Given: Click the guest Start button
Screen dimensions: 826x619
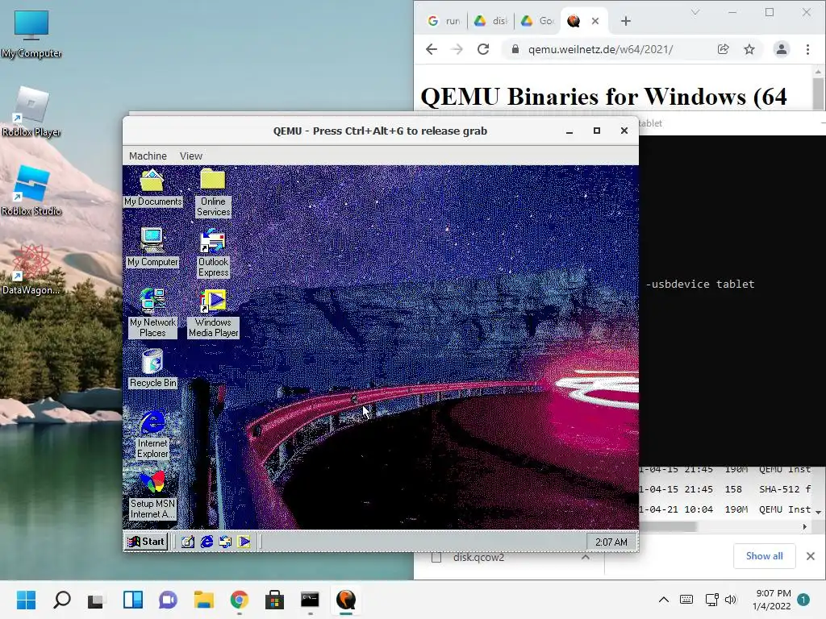Looking at the screenshot, I should [x=146, y=541].
